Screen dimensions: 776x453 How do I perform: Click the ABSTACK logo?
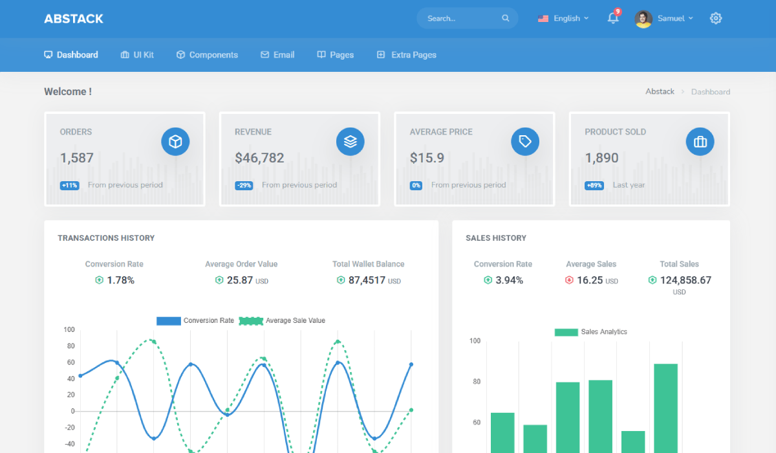pyautogui.click(x=74, y=19)
